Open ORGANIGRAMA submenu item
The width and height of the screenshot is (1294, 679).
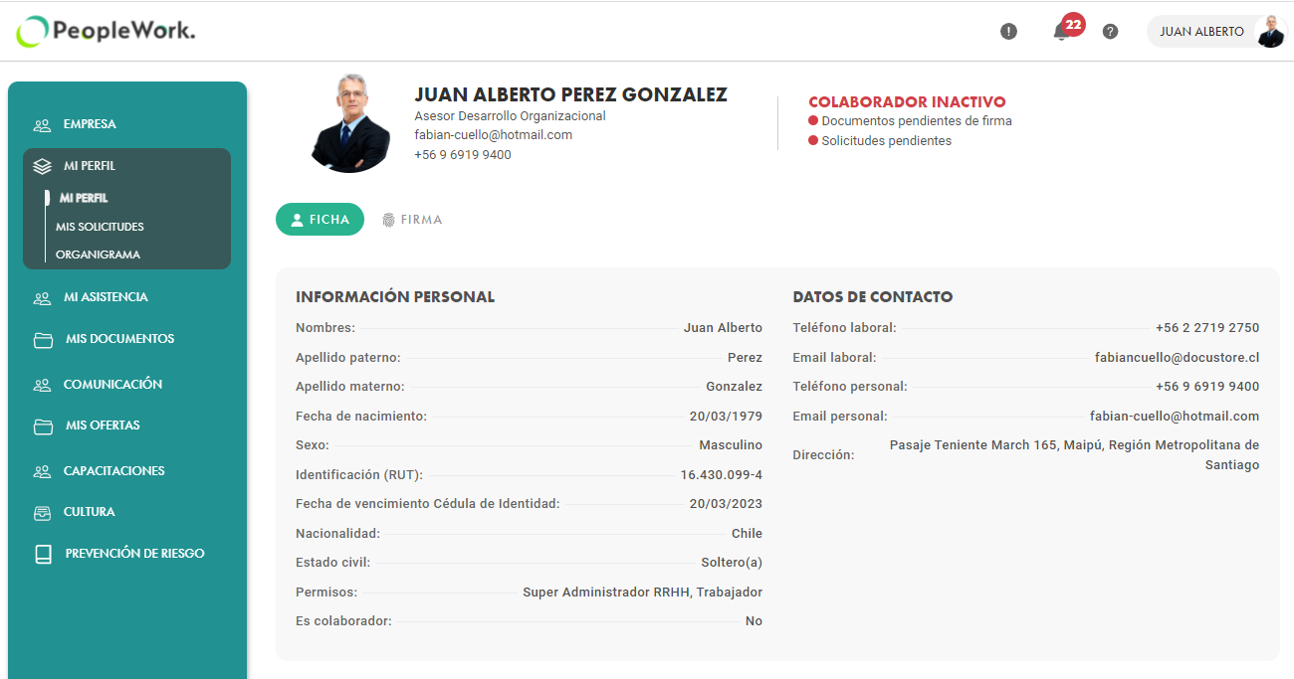coord(98,255)
